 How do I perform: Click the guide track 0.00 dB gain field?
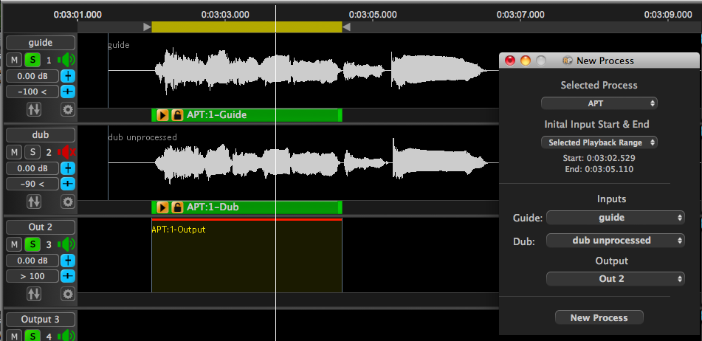(32, 76)
